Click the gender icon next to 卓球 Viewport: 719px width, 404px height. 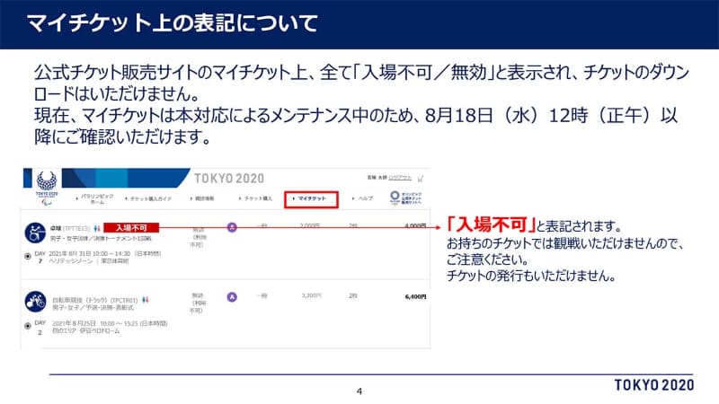[97, 228]
